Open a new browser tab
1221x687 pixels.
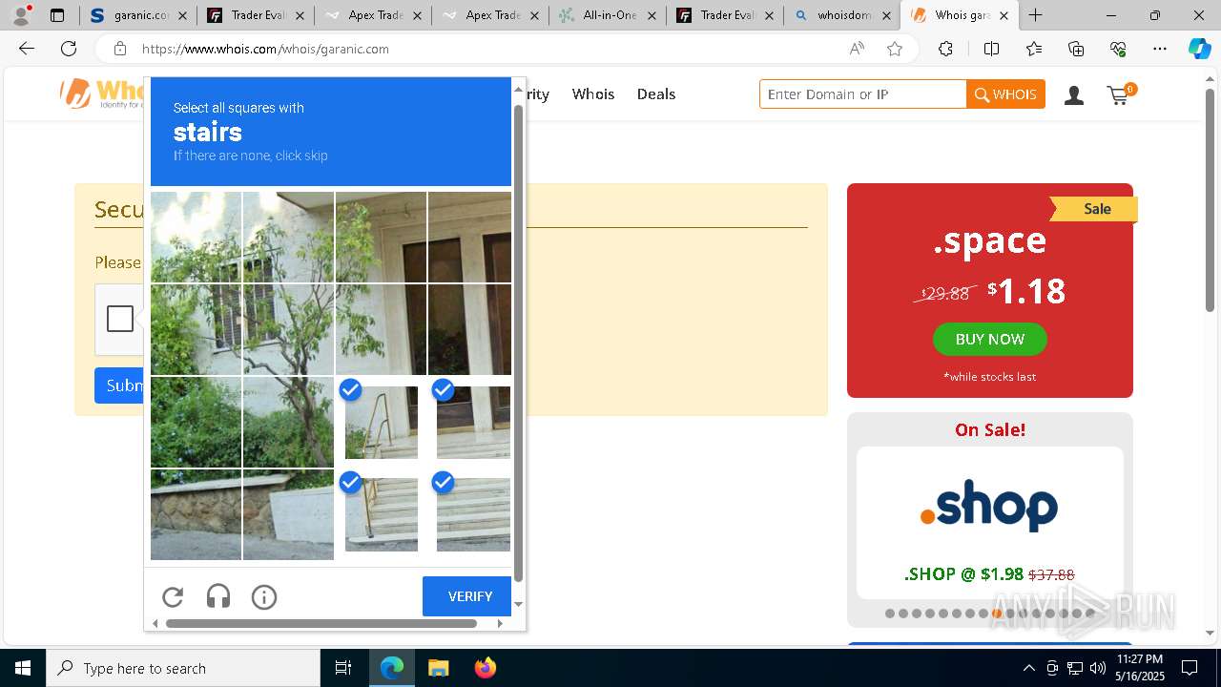point(1036,15)
